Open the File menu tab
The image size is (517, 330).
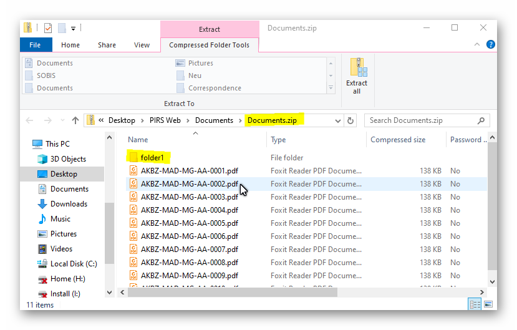click(36, 45)
